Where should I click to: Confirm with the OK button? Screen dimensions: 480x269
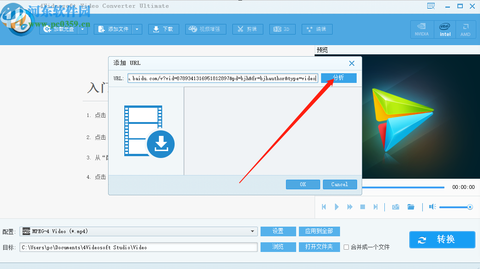tap(303, 184)
